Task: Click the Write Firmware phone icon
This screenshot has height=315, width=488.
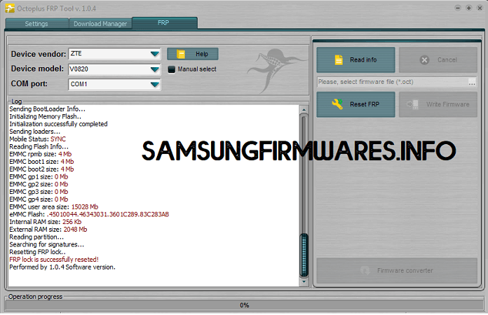Action: point(413,104)
